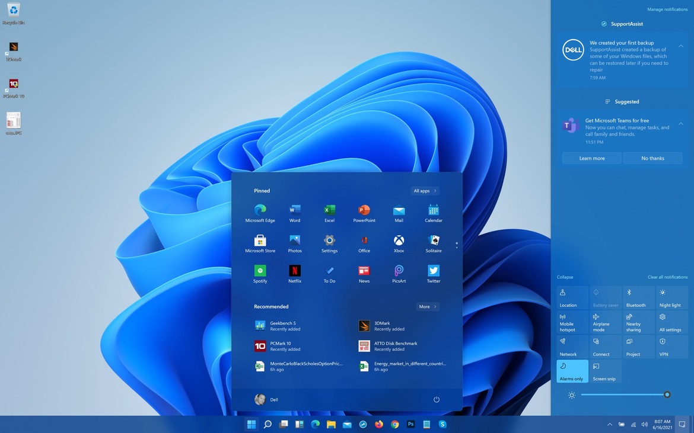The image size is (694, 433).
Task: Open Photoshop from the taskbar
Action: tap(410, 424)
